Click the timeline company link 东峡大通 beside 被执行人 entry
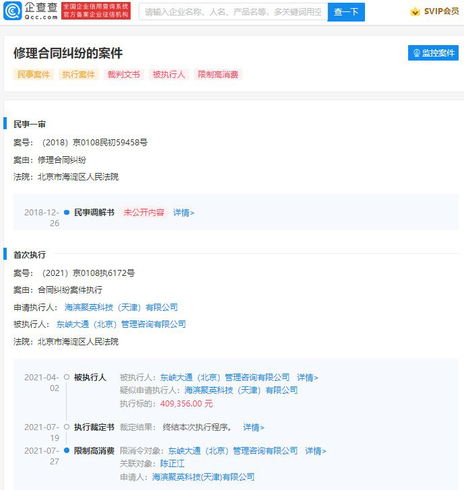The width and height of the screenshot is (464, 490). click(225, 377)
